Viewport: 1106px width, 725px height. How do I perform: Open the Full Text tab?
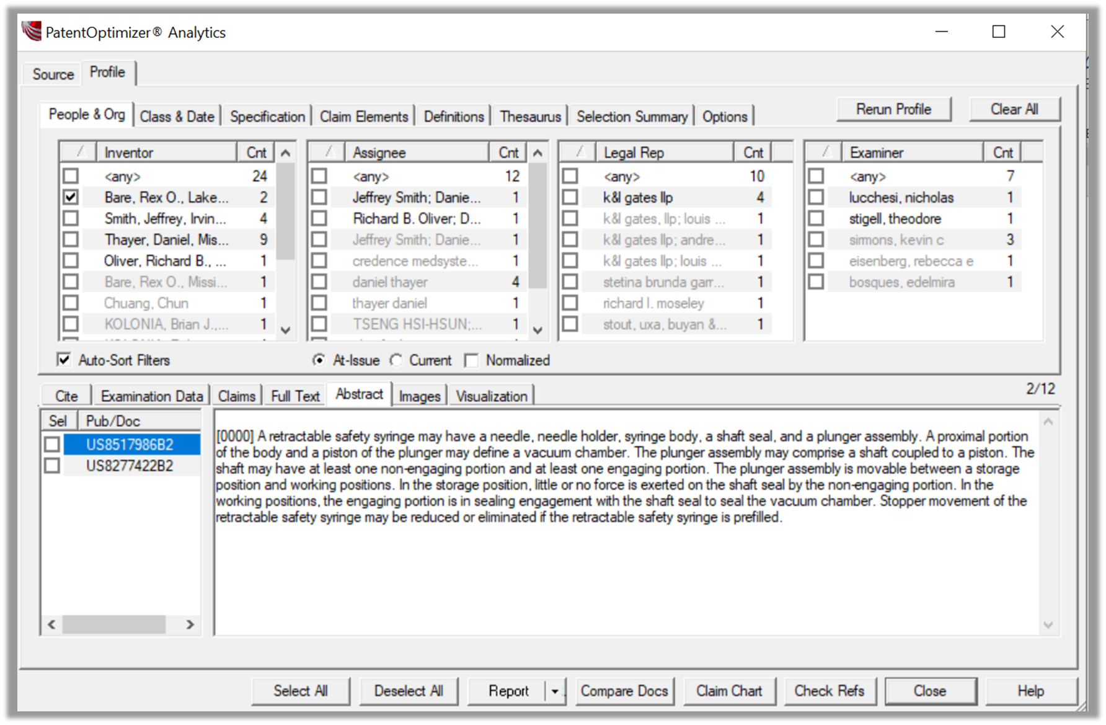(x=295, y=396)
